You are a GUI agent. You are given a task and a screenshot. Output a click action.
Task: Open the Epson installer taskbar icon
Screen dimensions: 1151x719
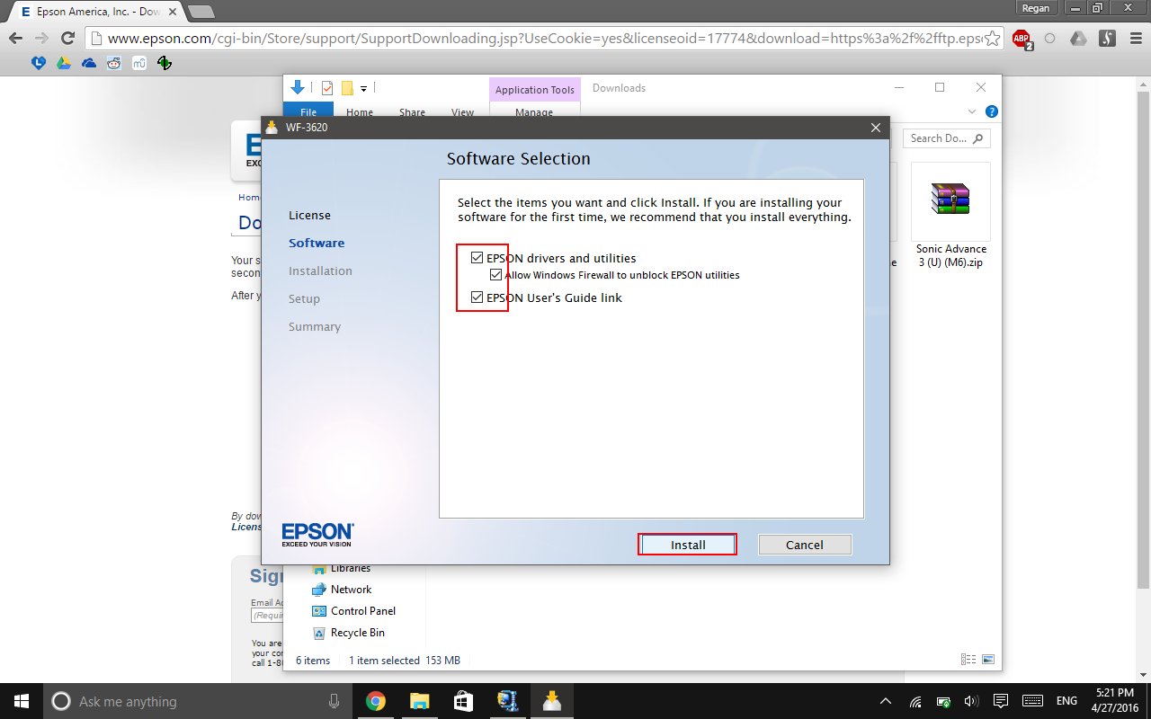551,701
